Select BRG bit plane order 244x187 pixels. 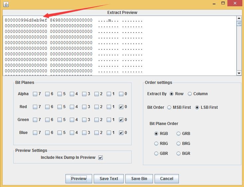click(x=179, y=144)
